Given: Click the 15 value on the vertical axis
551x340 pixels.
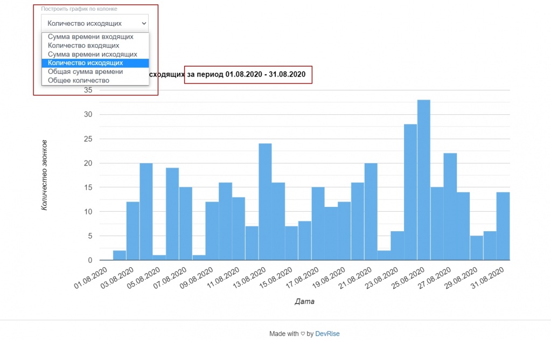Looking at the screenshot, I should tap(88, 188).
